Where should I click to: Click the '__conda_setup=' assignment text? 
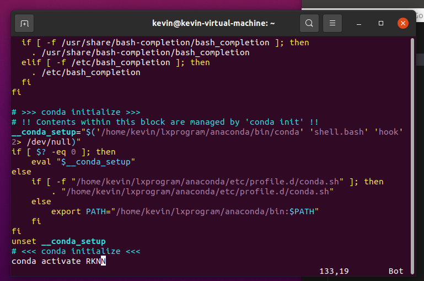tap(46, 132)
